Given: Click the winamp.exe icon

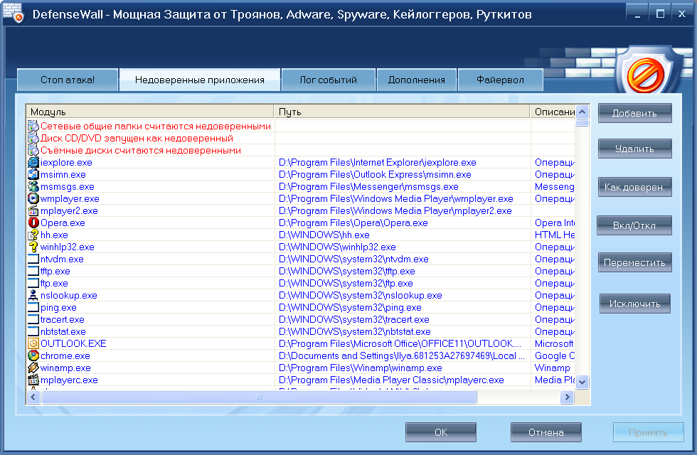Looking at the screenshot, I should (x=33, y=368).
